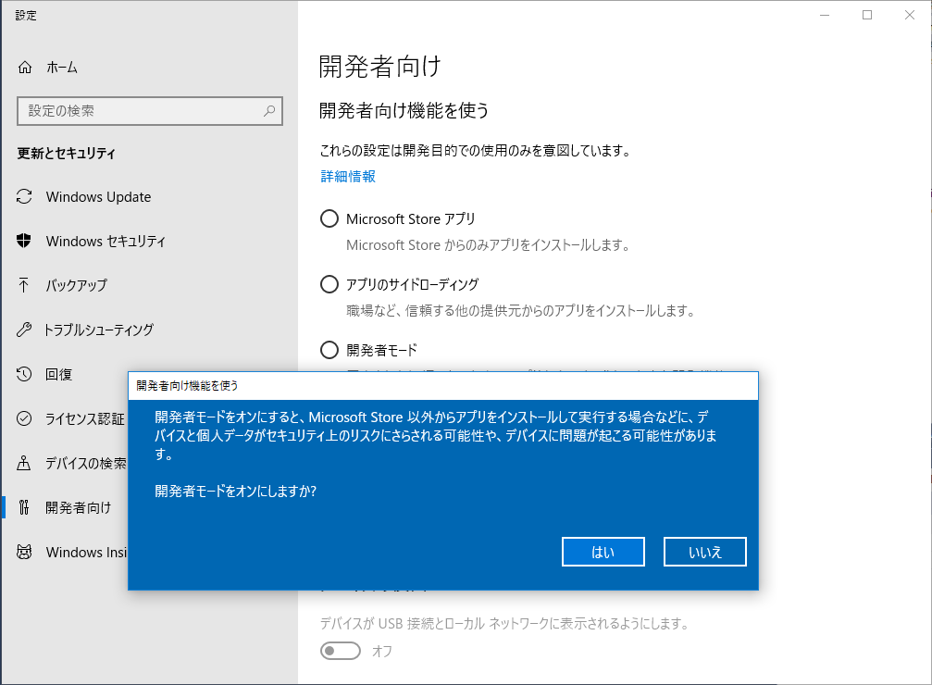
Task: Click the 更新とセキュリティ section header
Action: (66, 153)
